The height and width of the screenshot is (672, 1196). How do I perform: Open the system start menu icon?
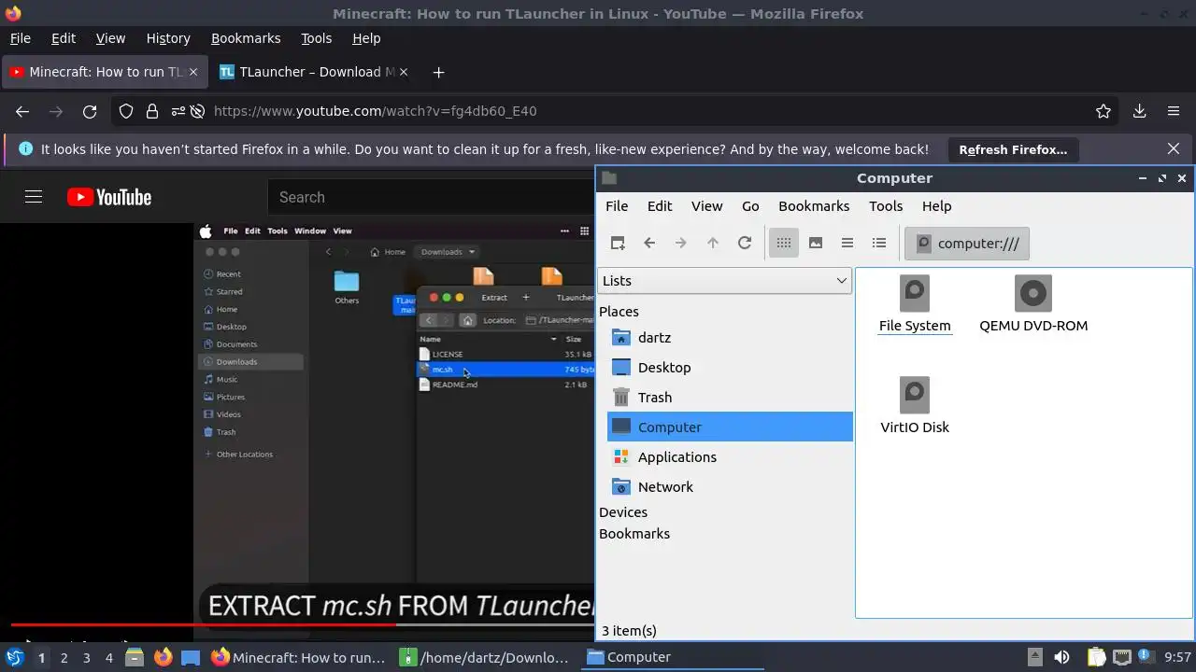[14, 657]
